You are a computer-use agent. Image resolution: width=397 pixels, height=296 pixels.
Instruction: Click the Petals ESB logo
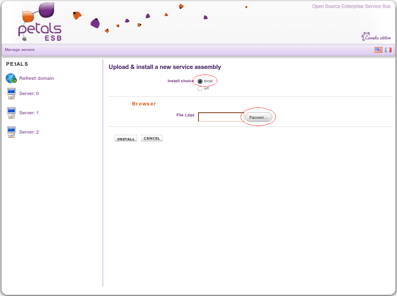[39, 22]
